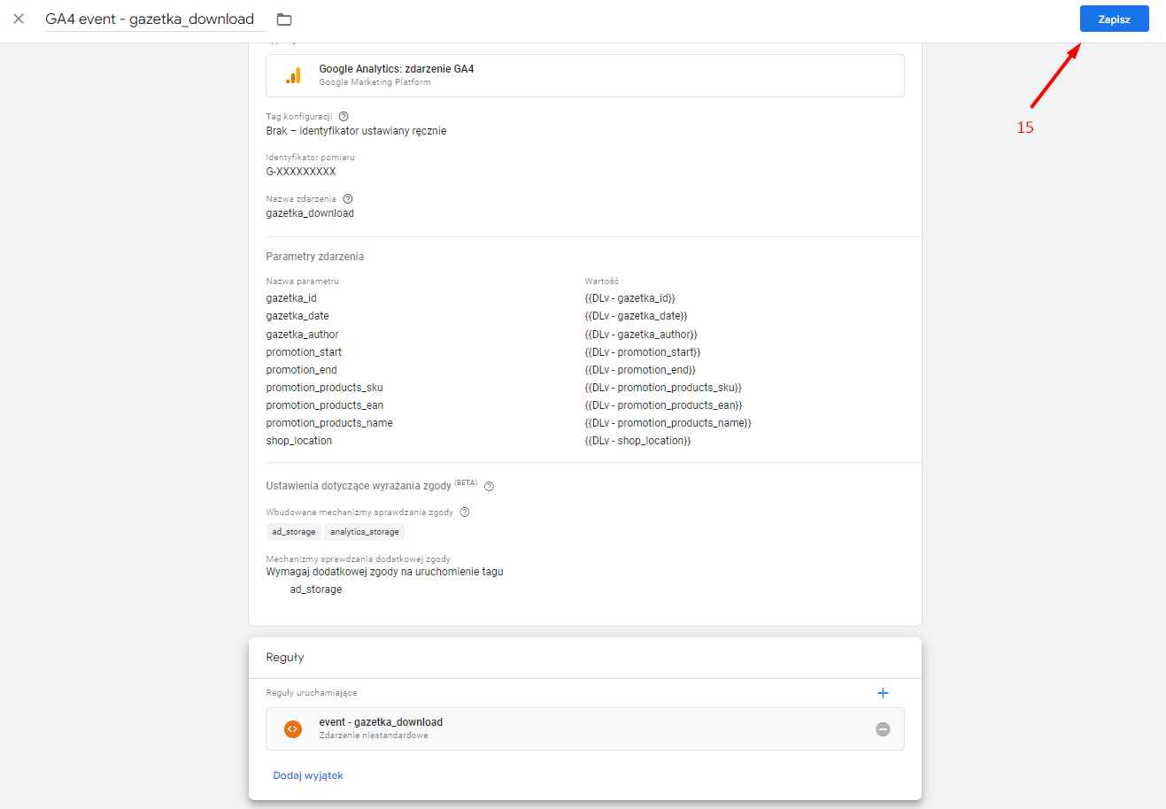Select the Google Analytics: zdarzenie GA4 tag type card
1166x809 pixels.
585,75
